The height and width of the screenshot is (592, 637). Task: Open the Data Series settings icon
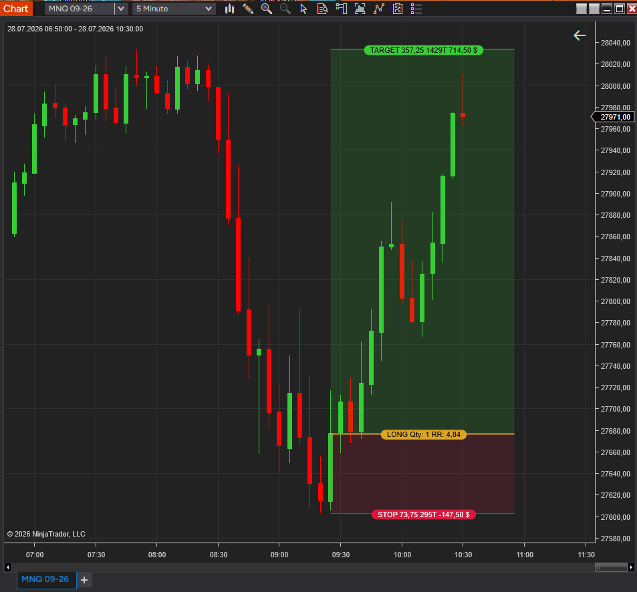point(360,9)
